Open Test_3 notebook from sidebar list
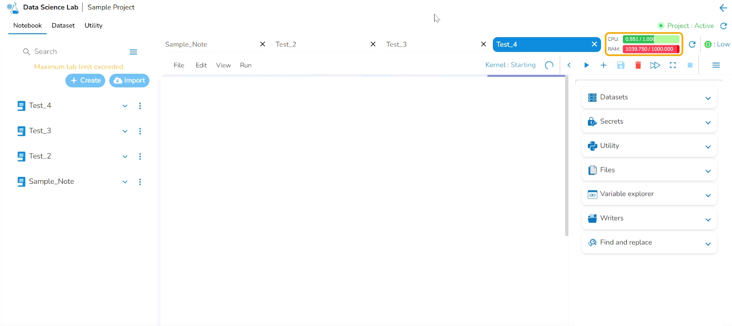 [x=40, y=131]
